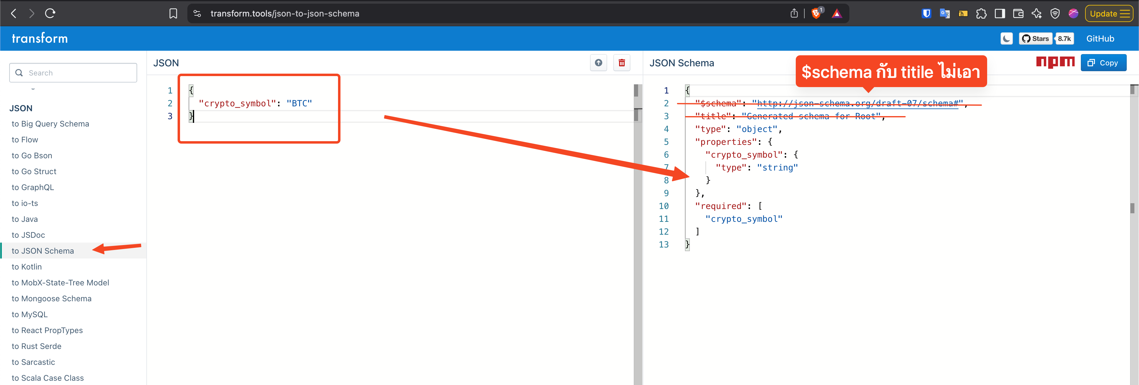Open the npm package page via npm logo
1139x385 pixels.
pos(1055,62)
